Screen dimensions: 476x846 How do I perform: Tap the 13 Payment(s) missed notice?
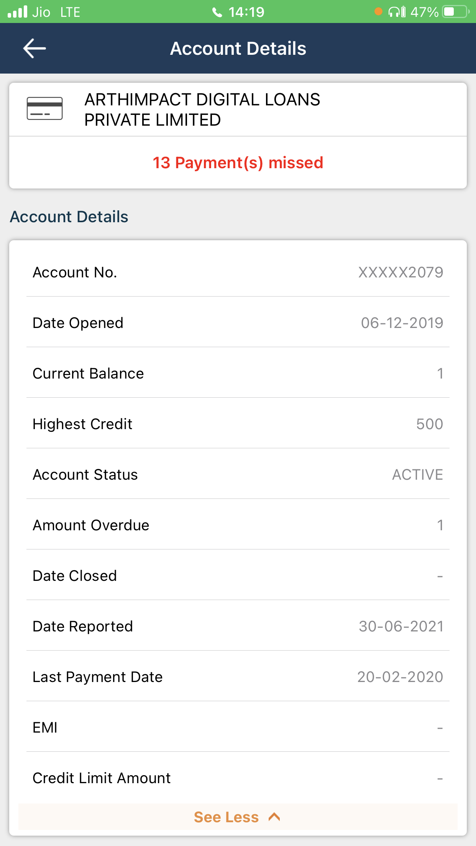coord(238,163)
